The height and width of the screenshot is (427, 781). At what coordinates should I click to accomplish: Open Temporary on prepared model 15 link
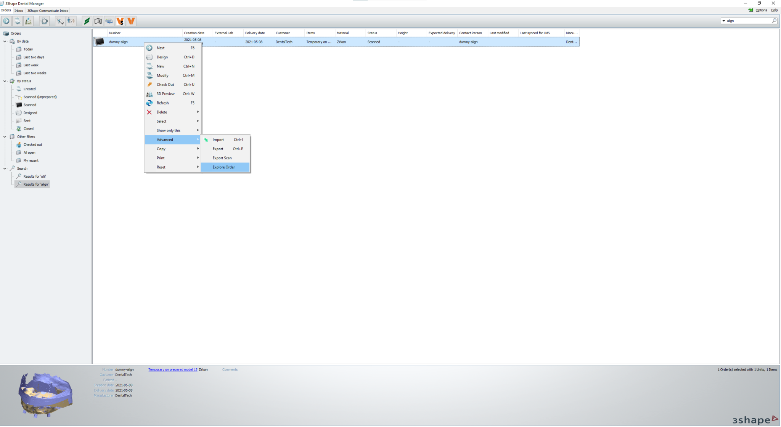point(173,370)
